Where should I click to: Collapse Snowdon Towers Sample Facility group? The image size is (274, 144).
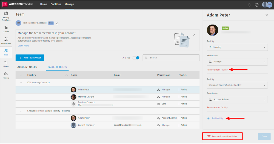(21, 111)
